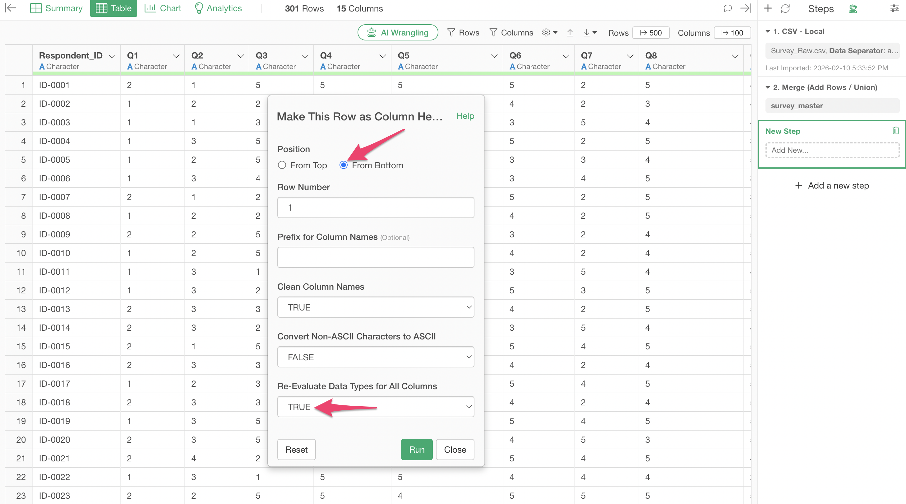This screenshot has height=504, width=906.
Task: Open Re-Evaluate Data Types dropdown
Action: coord(375,407)
